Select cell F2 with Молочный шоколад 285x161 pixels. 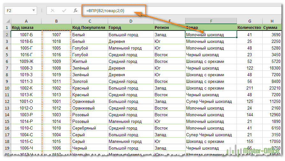coord(211,35)
